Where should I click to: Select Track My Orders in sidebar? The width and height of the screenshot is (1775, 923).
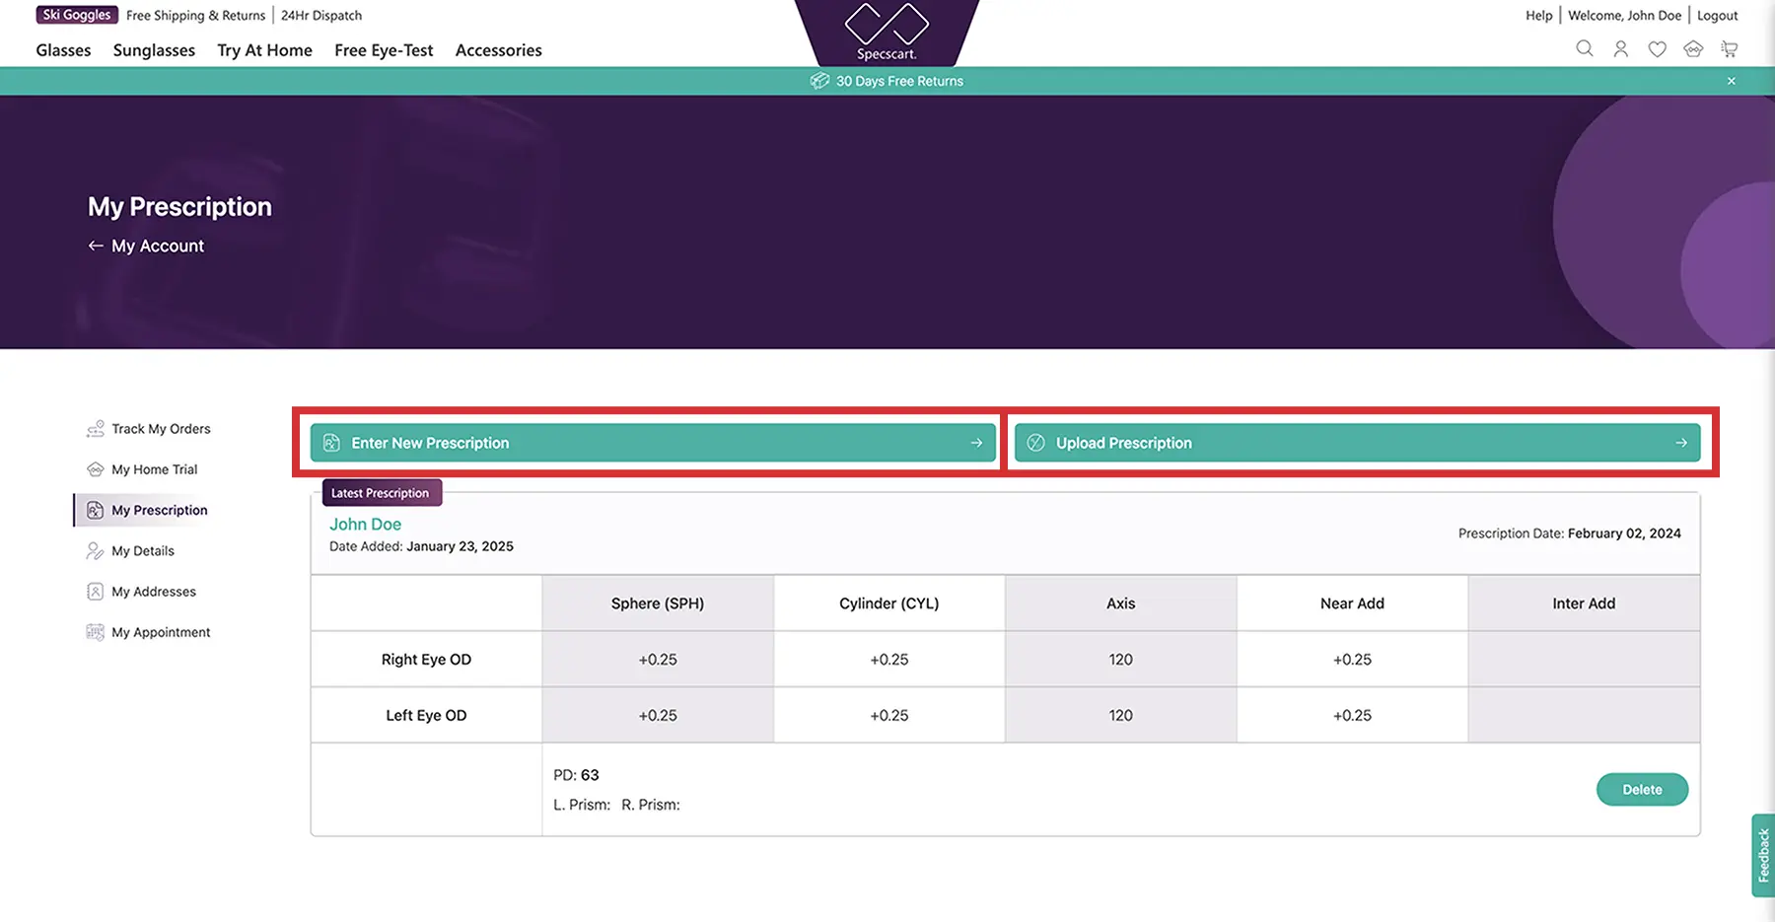click(161, 429)
